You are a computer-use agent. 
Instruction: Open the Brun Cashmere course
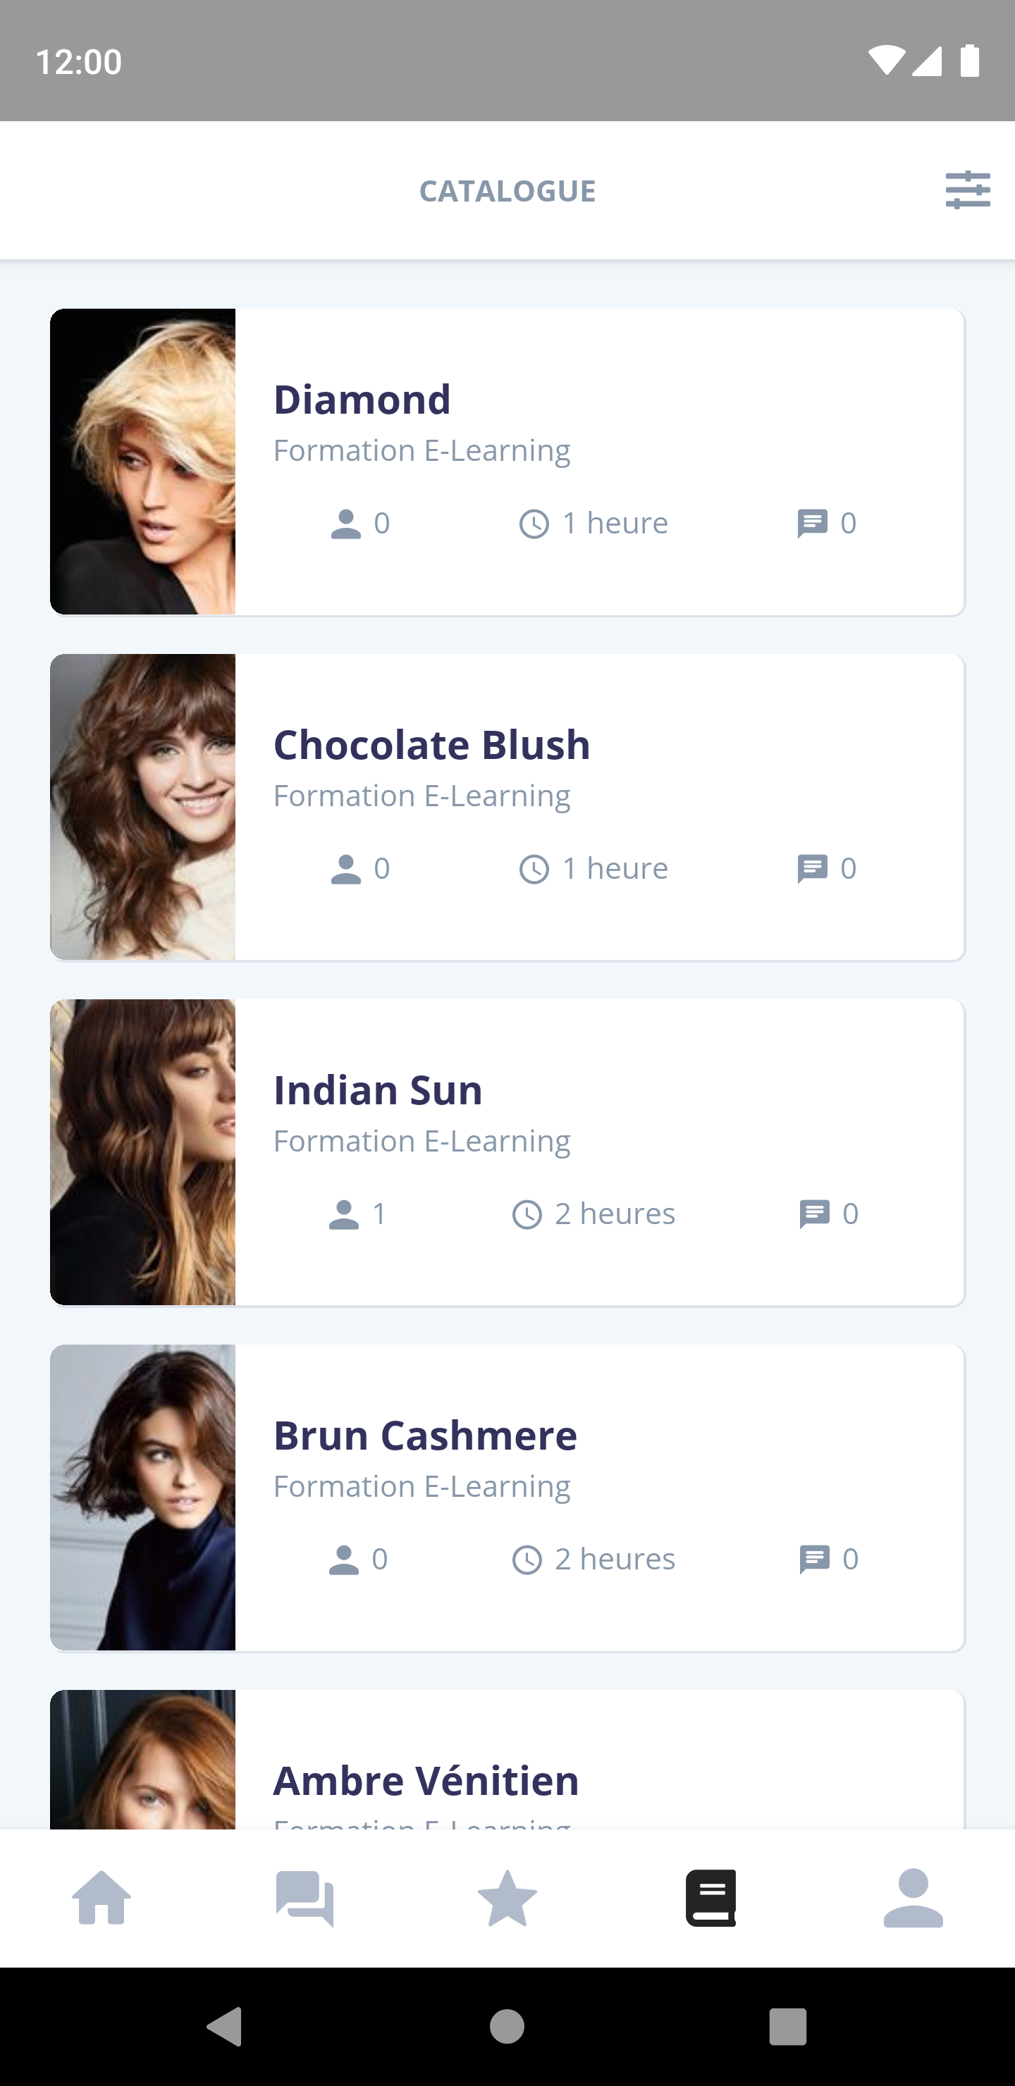pos(425,1436)
